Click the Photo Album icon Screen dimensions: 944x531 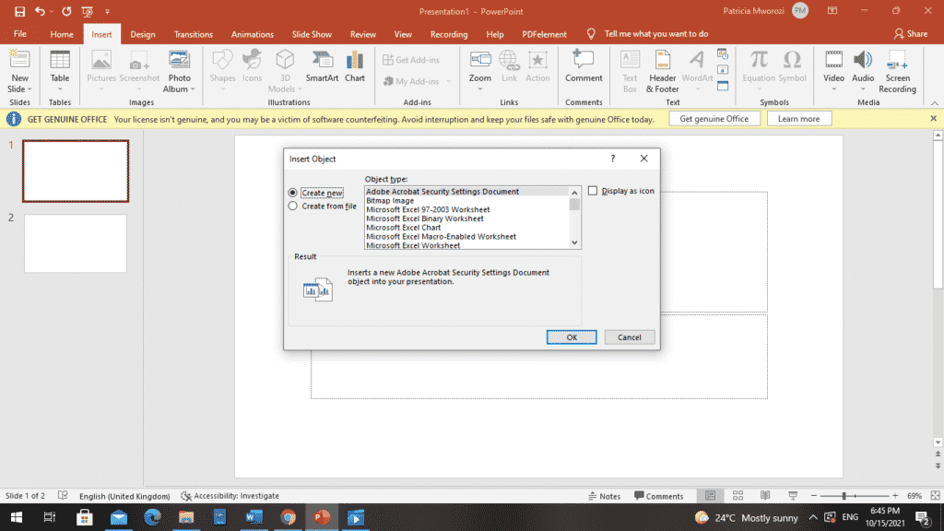pos(179,71)
